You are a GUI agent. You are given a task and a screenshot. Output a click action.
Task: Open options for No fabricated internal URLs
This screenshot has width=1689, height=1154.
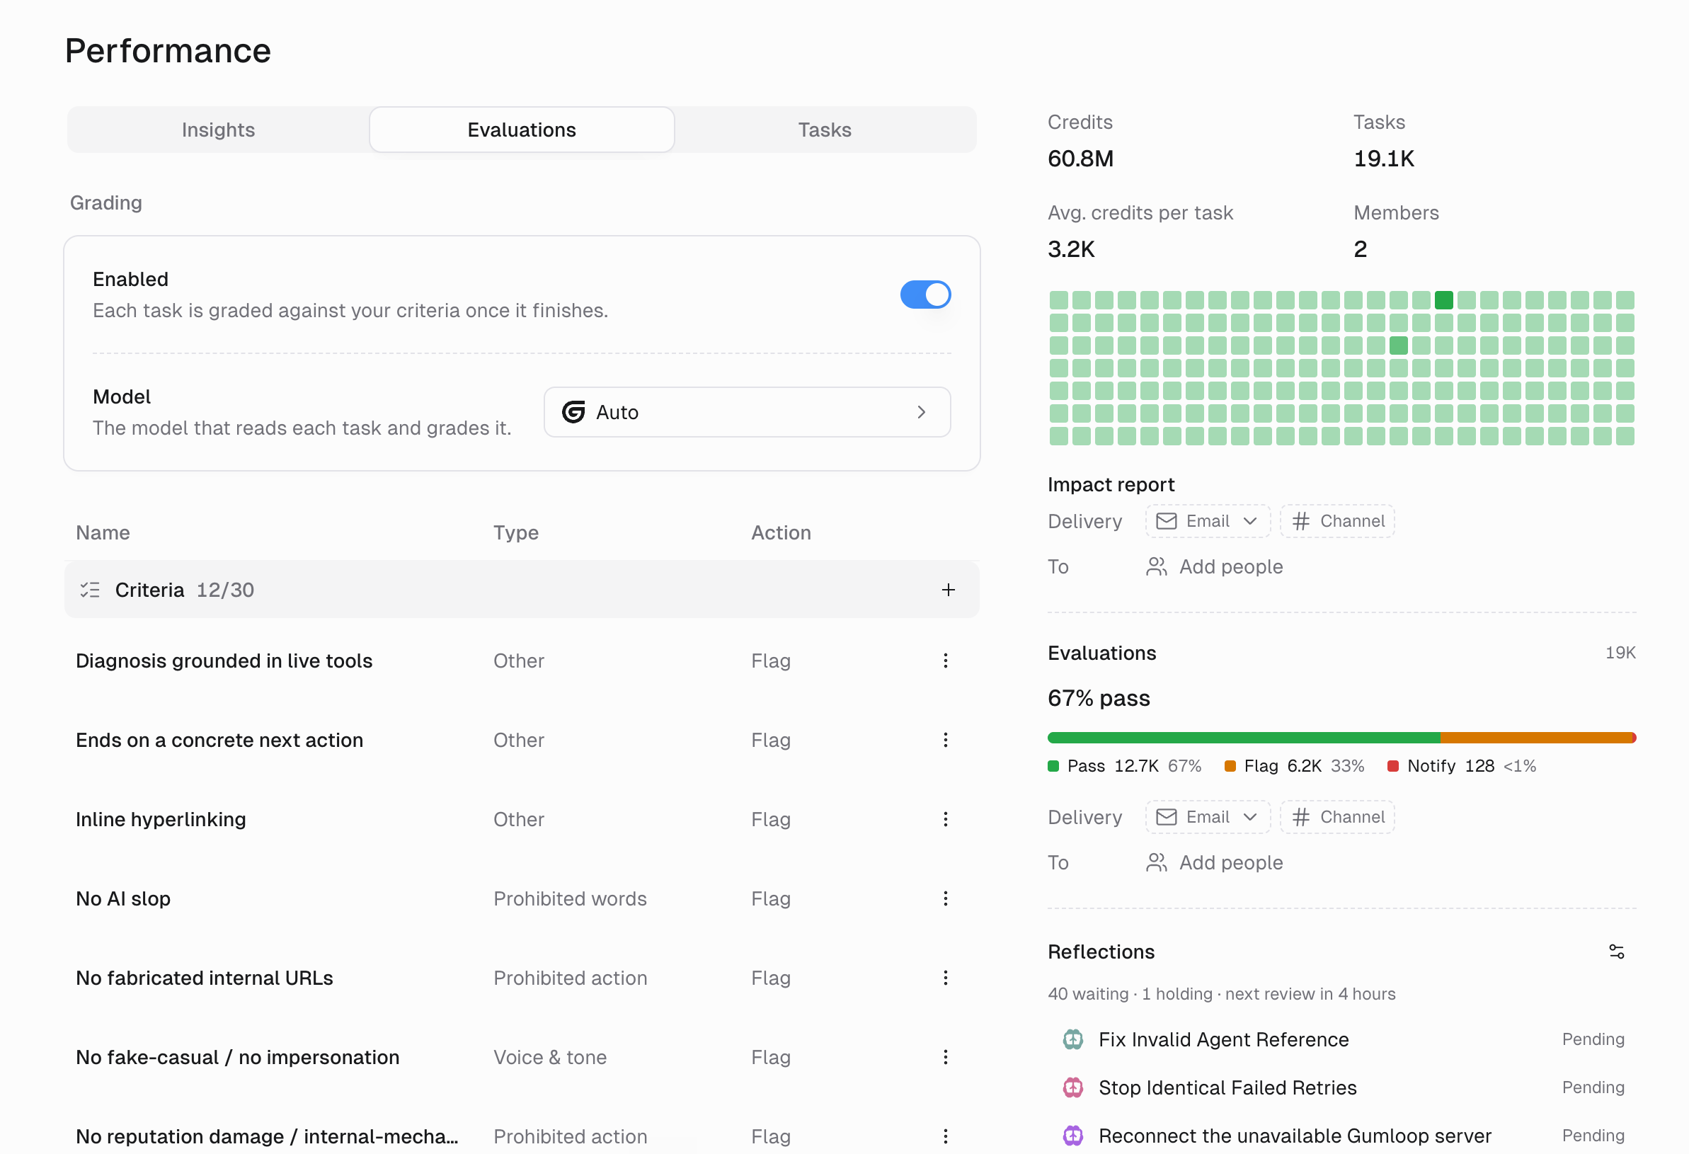[x=945, y=978]
